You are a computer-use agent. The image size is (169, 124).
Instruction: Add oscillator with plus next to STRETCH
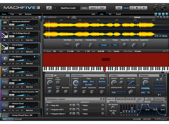point(68,17)
